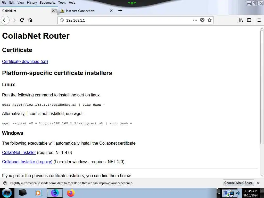This screenshot has height=198, width=264.
Task: Open the View menu
Action: [21, 3]
